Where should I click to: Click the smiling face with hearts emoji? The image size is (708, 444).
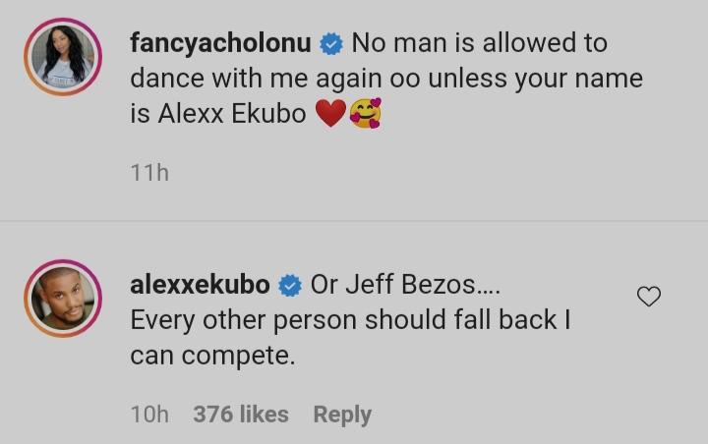(365, 115)
